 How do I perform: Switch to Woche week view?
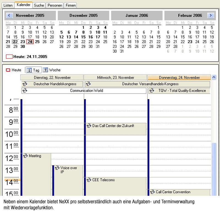pyautogui.click(x=52, y=70)
